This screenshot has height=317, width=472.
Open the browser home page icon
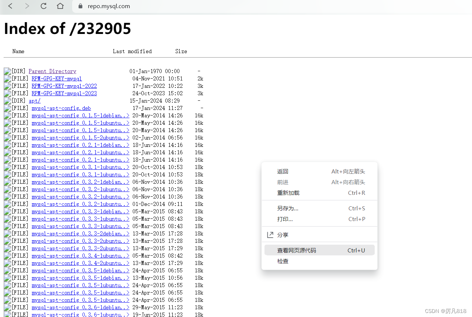(x=60, y=6)
